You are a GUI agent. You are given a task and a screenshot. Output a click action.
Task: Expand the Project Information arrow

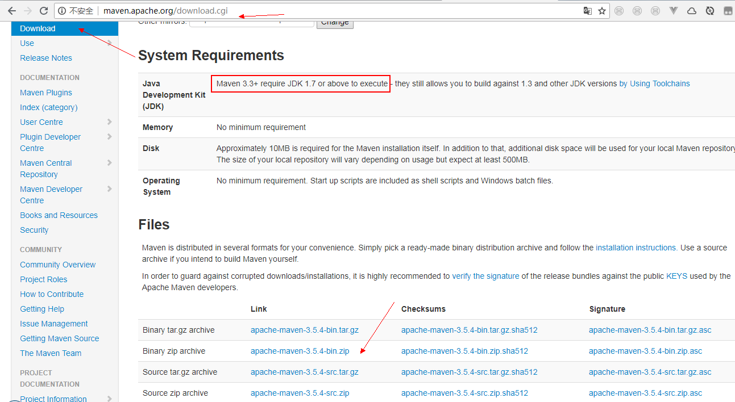109,398
